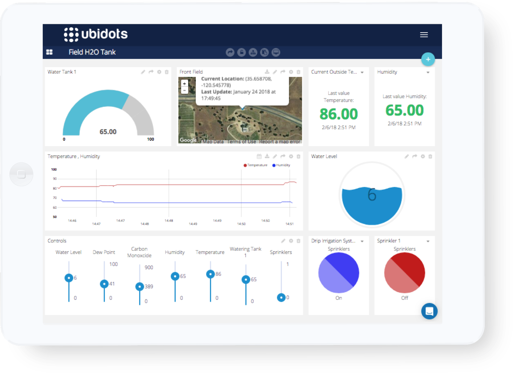Click the dashboard unlock padlock icon

click(241, 52)
